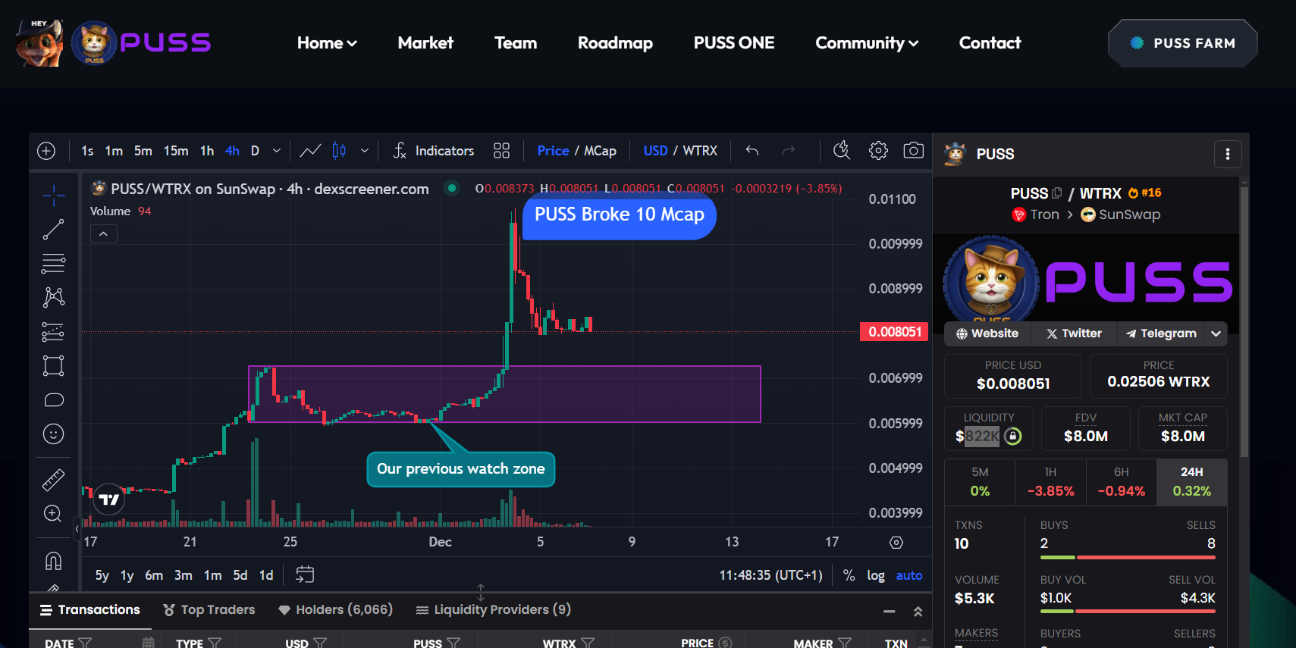
Task: Open the PUSS Website link
Action: click(987, 333)
